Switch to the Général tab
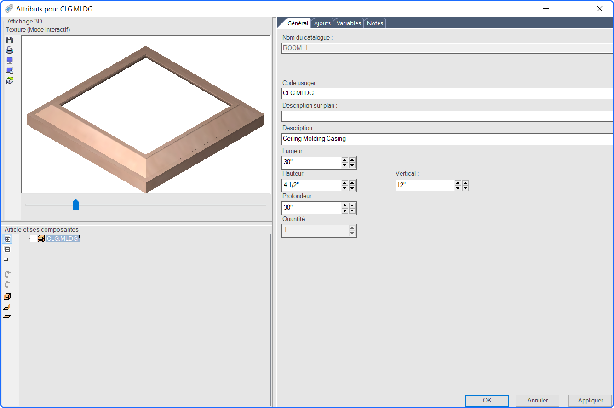Viewport: 614px width, 408px height. pos(298,23)
